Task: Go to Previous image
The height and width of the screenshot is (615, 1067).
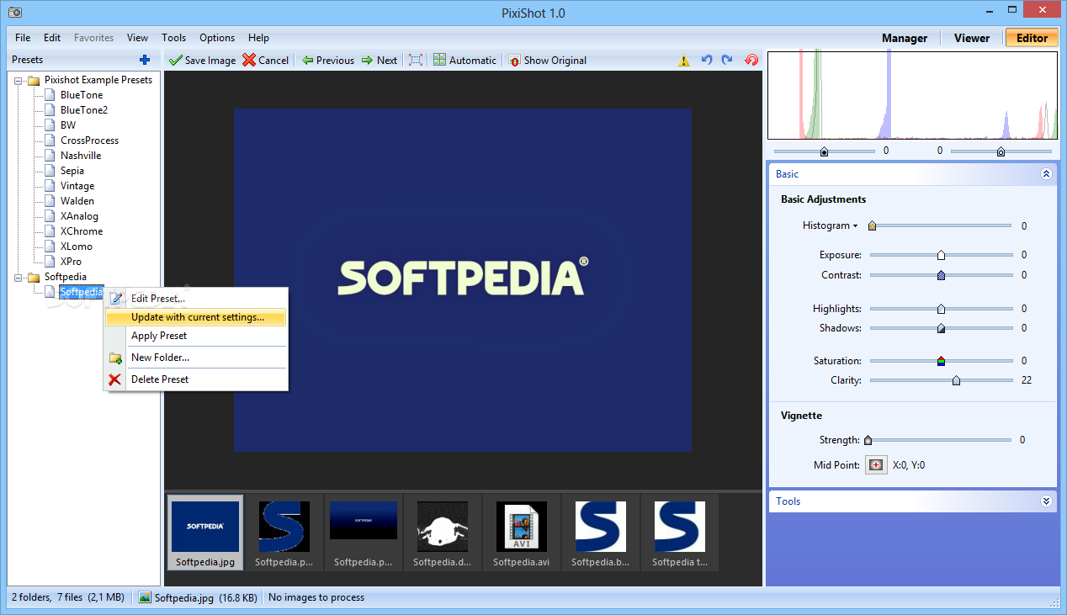Action: tap(328, 60)
